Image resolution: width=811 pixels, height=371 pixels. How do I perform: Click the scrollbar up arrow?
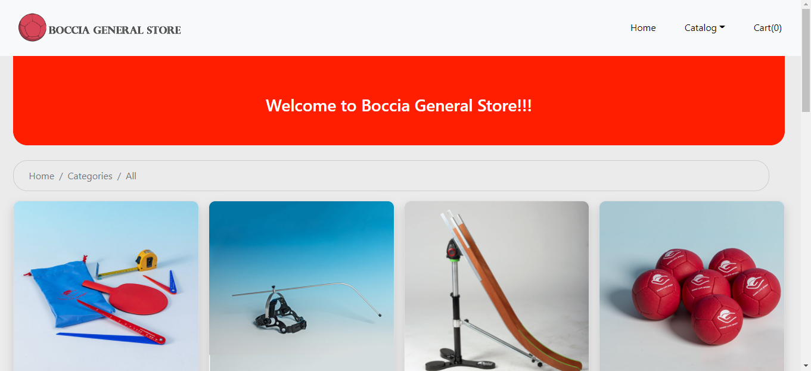pyautogui.click(x=806, y=5)
